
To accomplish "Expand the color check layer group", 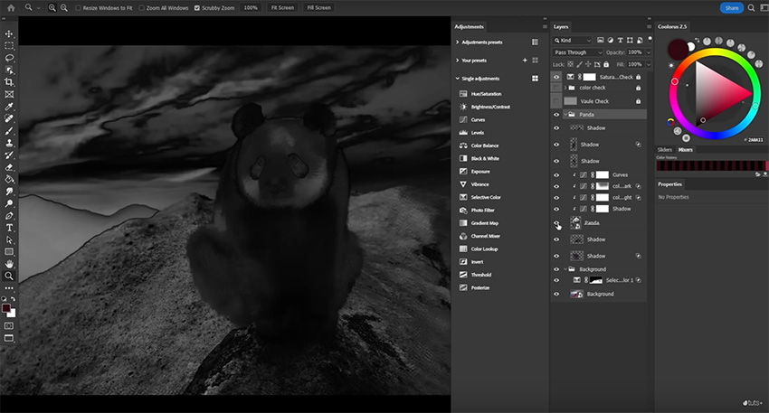I will coord(565,88).
